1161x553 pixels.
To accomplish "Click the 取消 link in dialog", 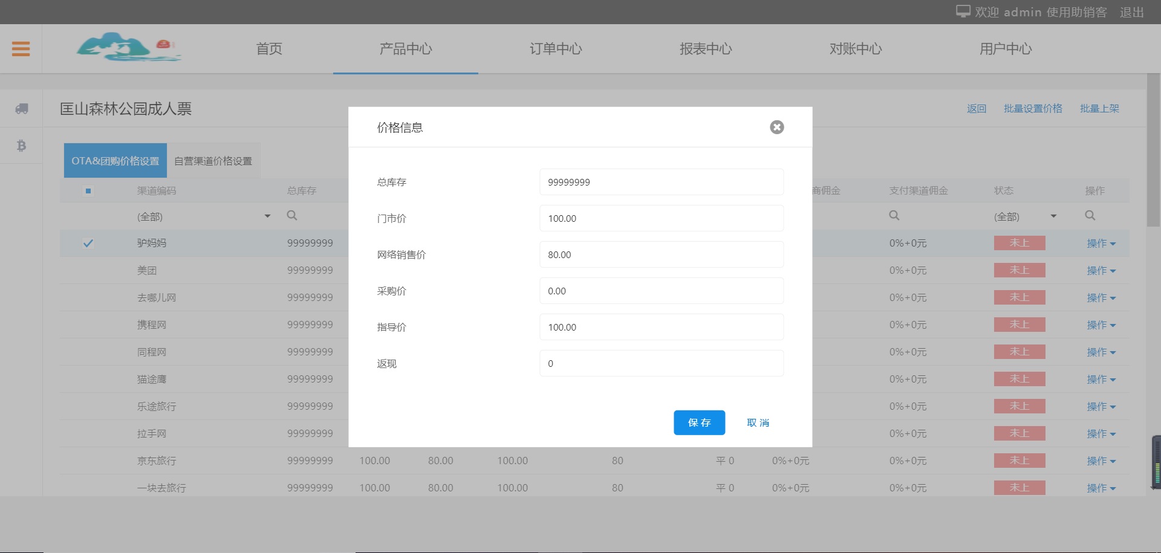I will point(758,423).
